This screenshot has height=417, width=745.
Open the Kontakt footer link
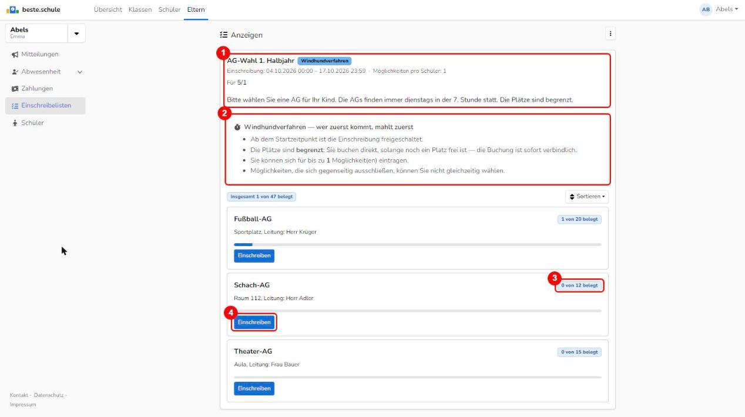(x=19, y=395)
